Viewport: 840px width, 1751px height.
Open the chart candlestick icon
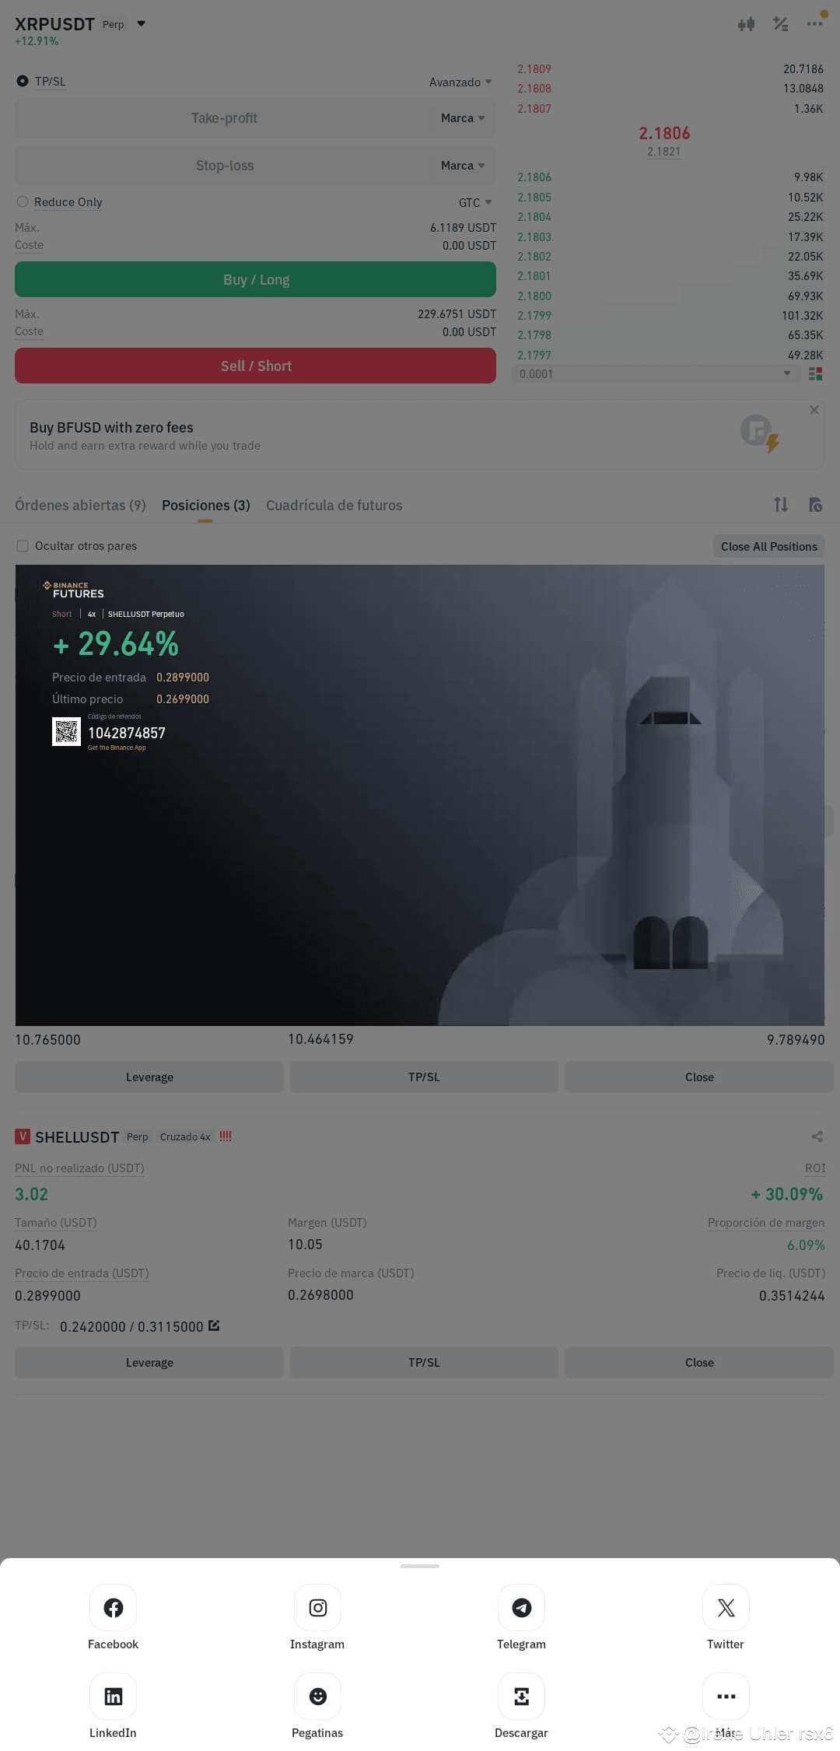pyautogui.click(x=746, y=24)
